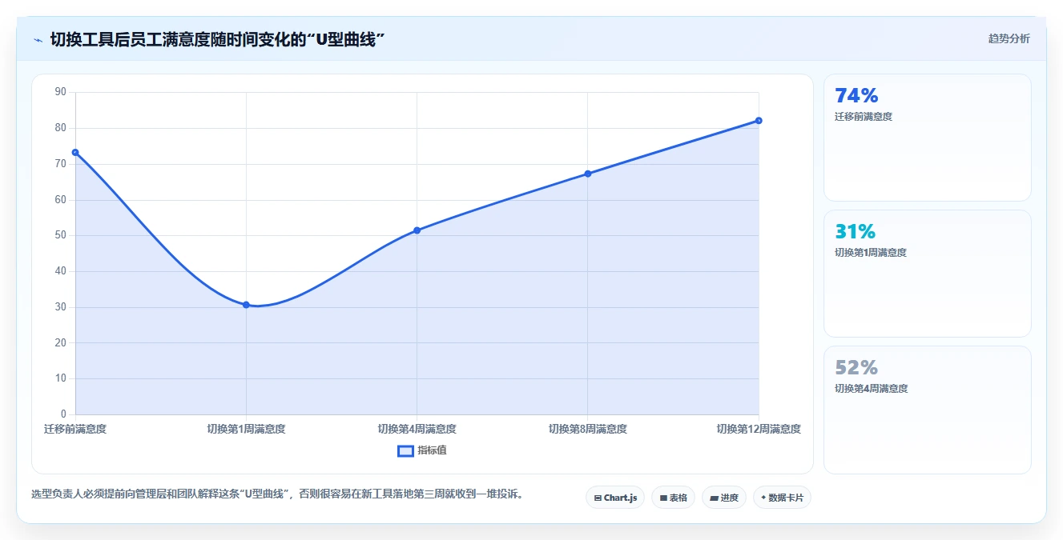Select the 切换第12周满意度 data point

point(758,121)
